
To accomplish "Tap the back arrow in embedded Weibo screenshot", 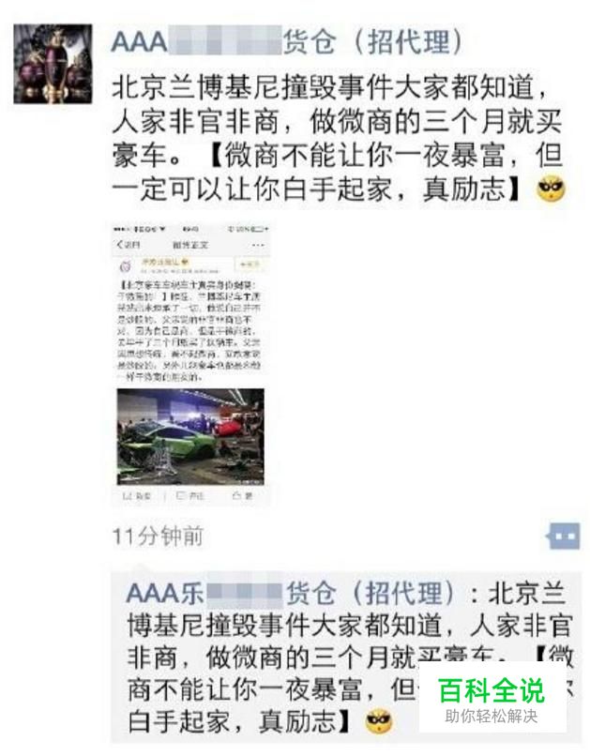I will [x=120, y=245].
